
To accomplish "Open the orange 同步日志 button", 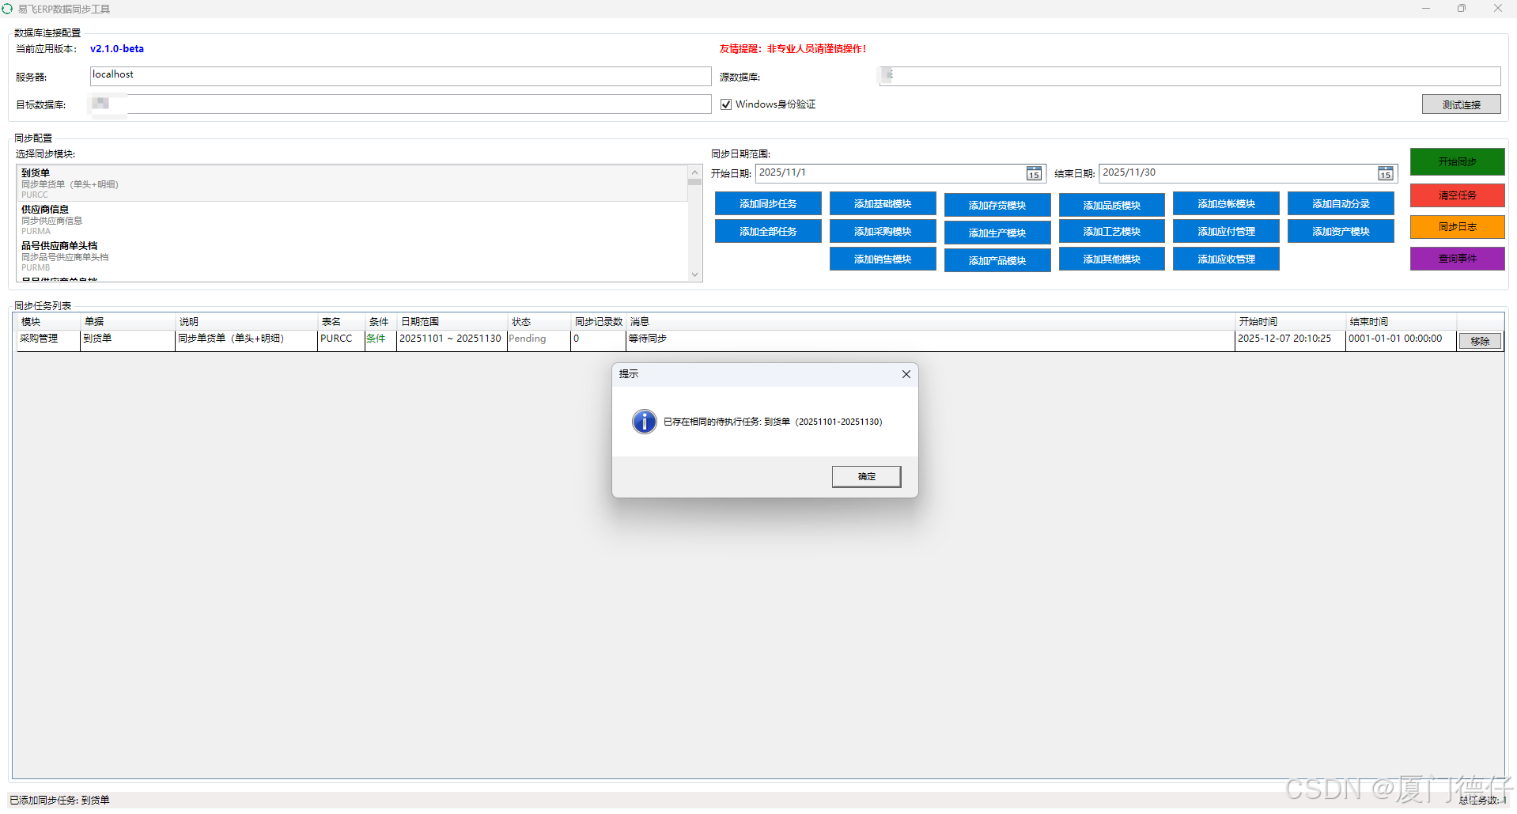I will (1457, 227).
